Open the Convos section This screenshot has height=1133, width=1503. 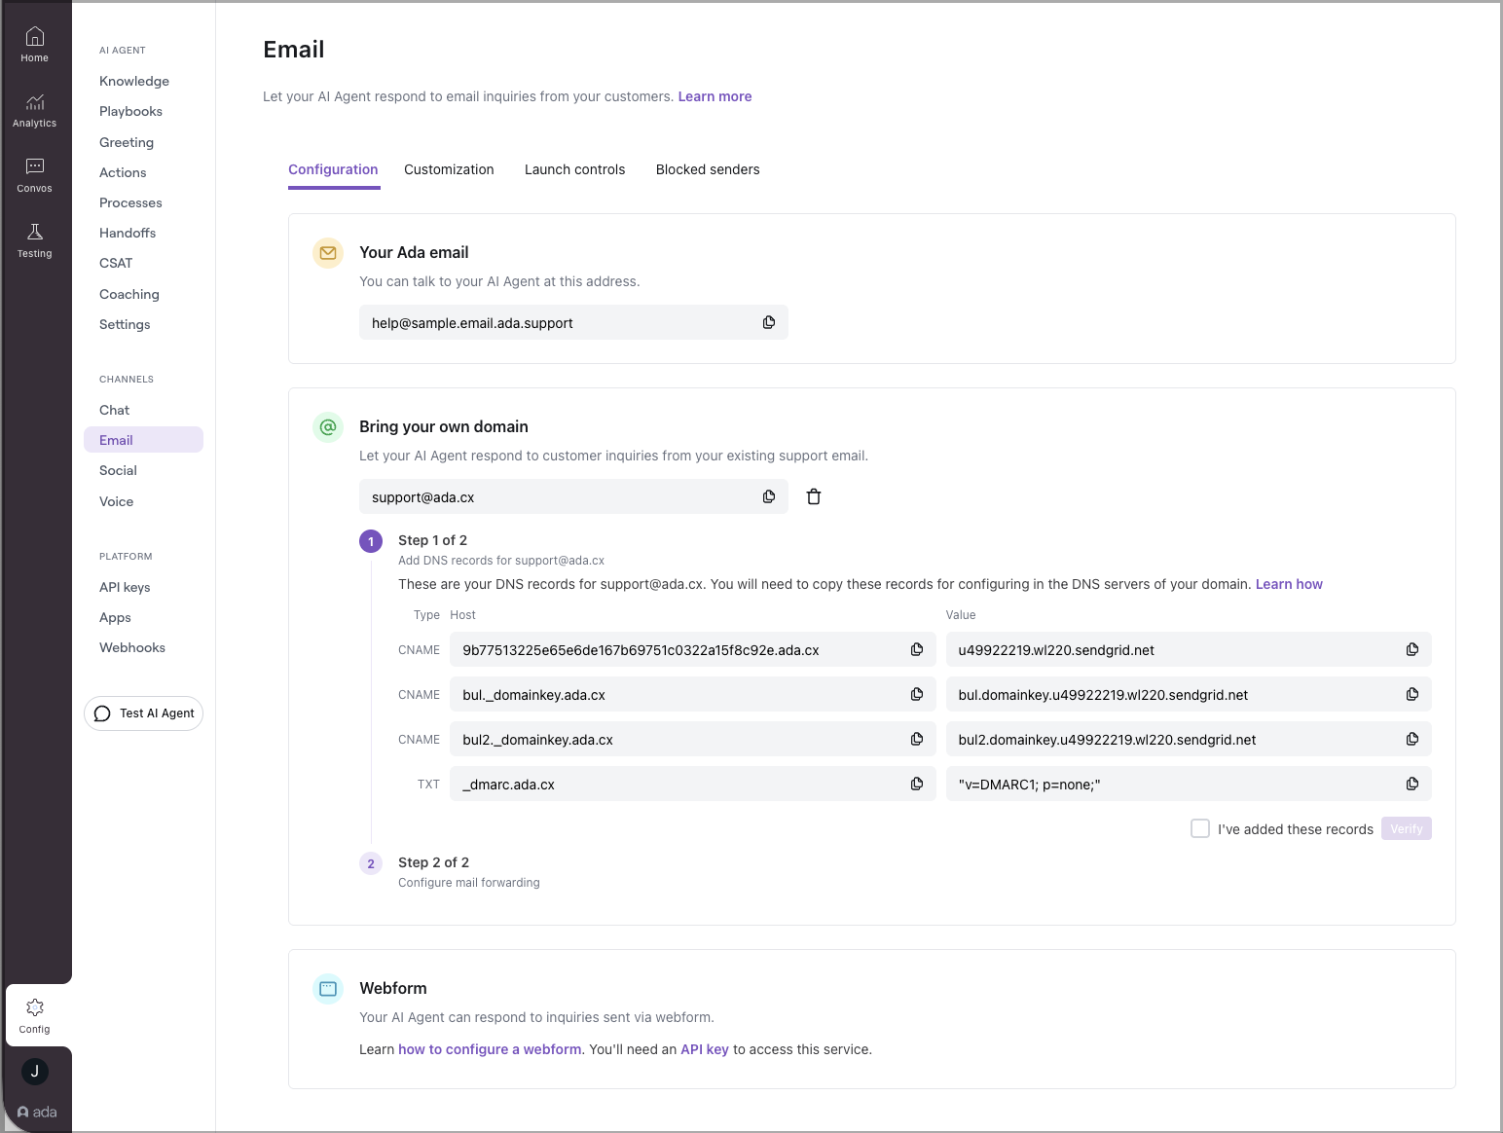[x=34, y=173]
